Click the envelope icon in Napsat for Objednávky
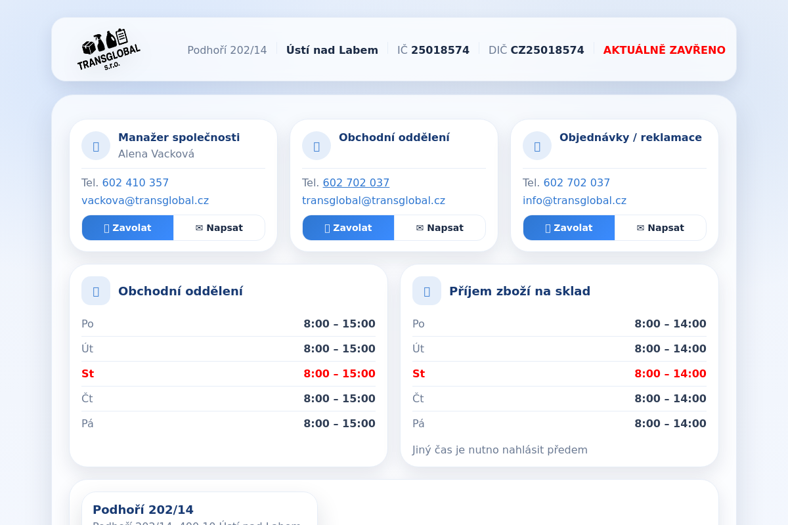Viewport: 788px width, 525px height. coord(640,228)
